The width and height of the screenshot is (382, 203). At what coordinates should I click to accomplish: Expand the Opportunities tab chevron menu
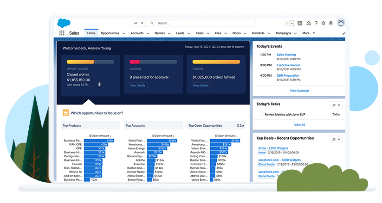[124, 33]
